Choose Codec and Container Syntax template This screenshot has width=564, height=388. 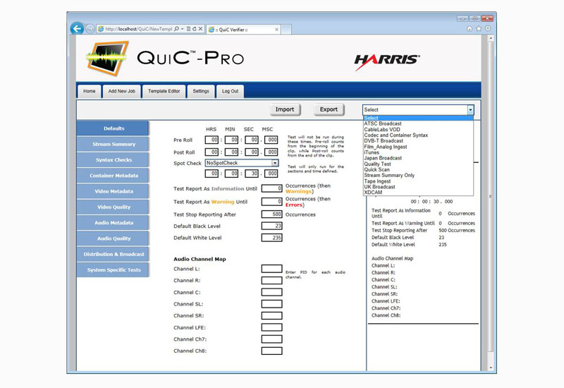click(418, 135)
